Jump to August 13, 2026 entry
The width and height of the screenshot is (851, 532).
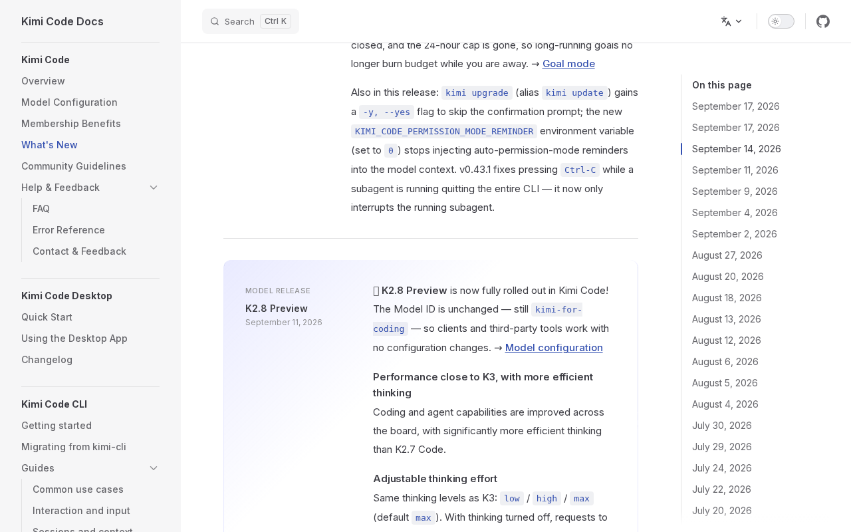pyautogui.click(x=727, y=319)
